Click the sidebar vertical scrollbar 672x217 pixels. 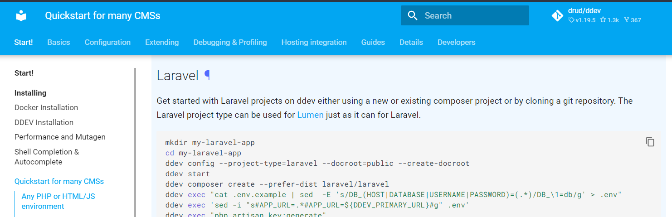[135, 142]
